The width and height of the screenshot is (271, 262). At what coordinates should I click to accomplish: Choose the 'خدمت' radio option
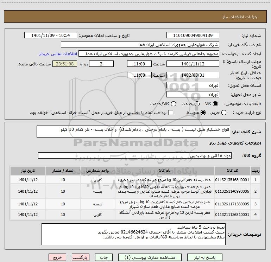coord(197,104)
